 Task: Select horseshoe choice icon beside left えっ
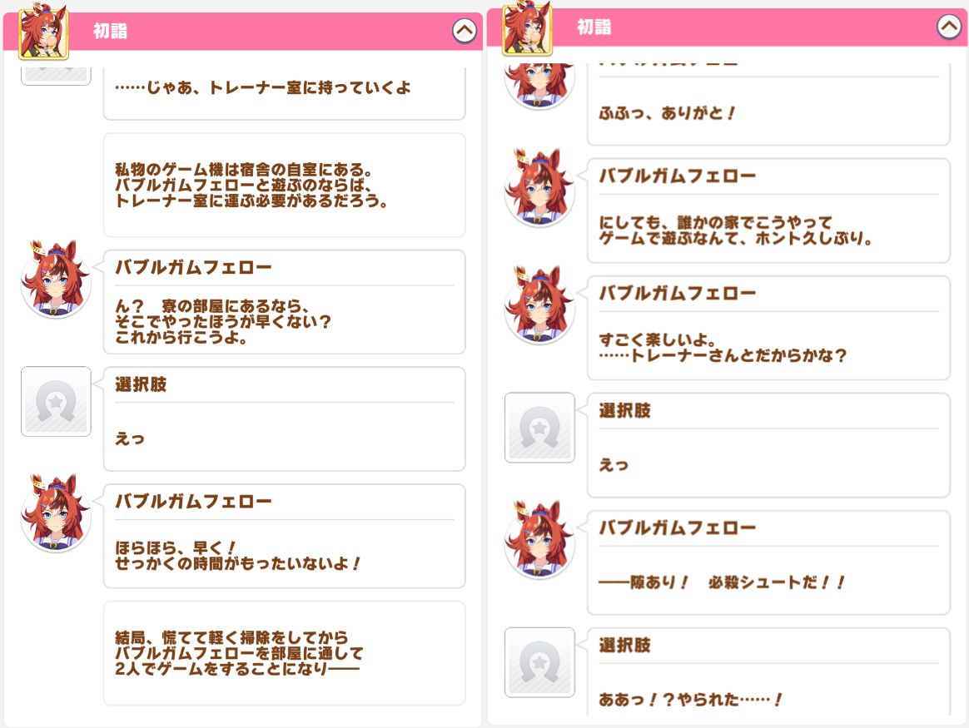[x=57, y=401]
